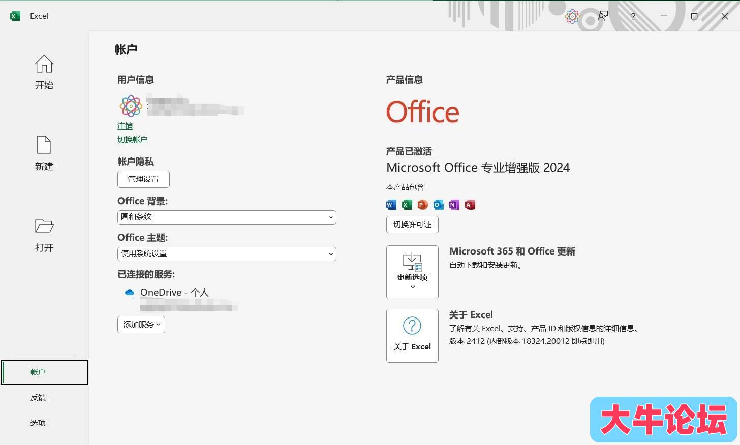Click the Word product icon
Image resolution: width=740 pixels, height=445 pixels.
pyautogui.click(x=391, y=205)
